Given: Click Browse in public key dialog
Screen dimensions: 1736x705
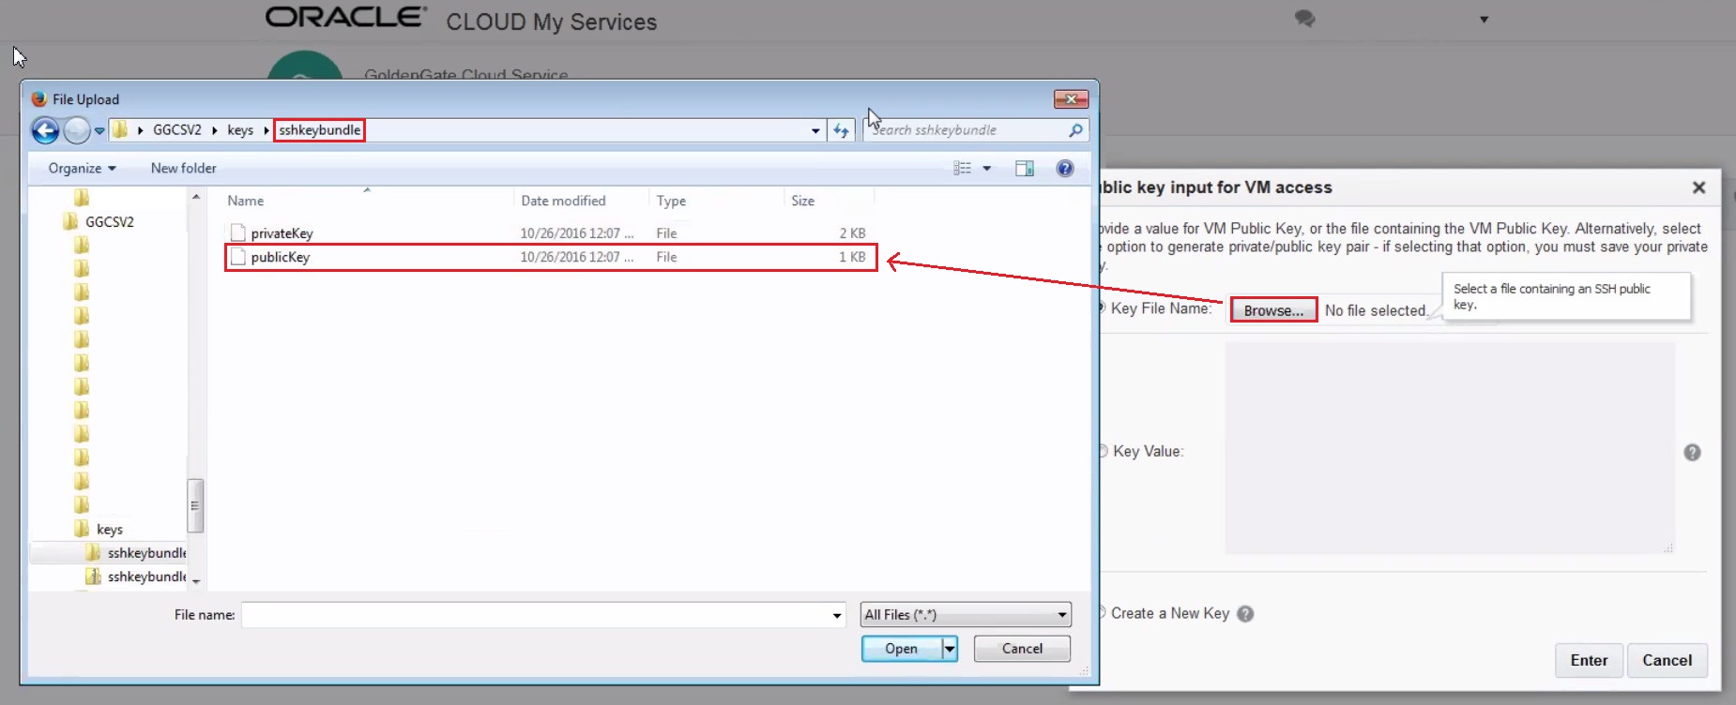Looking at the screenshot, I should click(1273, 310).
